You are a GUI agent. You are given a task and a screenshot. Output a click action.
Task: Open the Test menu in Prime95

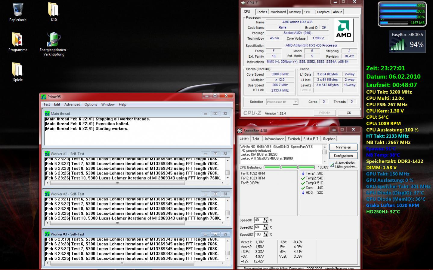point(47,105)
